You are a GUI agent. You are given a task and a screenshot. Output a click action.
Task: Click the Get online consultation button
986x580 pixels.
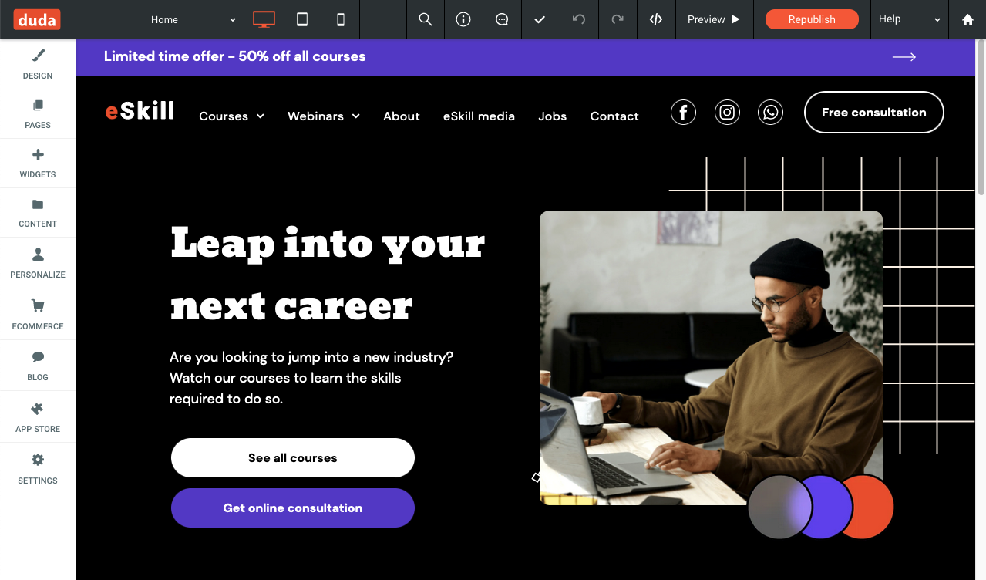pos(293,508)
